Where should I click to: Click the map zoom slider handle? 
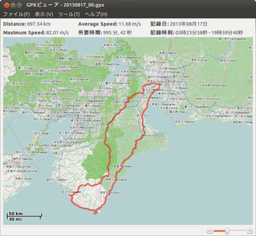[x=227, y=230]
